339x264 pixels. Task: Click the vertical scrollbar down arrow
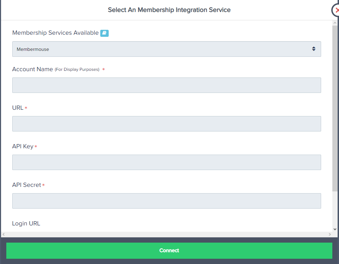[x=335, y=229]
